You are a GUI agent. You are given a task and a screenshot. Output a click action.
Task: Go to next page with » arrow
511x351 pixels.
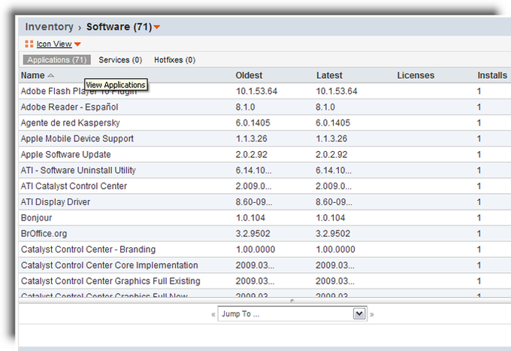point(372,314)
